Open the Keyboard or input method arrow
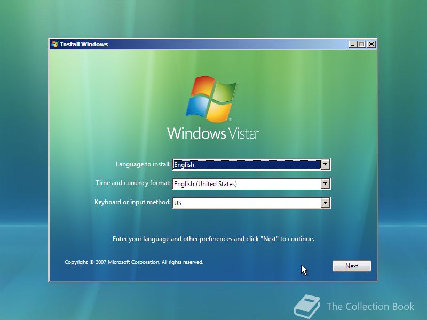The width and height of the screenshot is (427, 320). 325,203
